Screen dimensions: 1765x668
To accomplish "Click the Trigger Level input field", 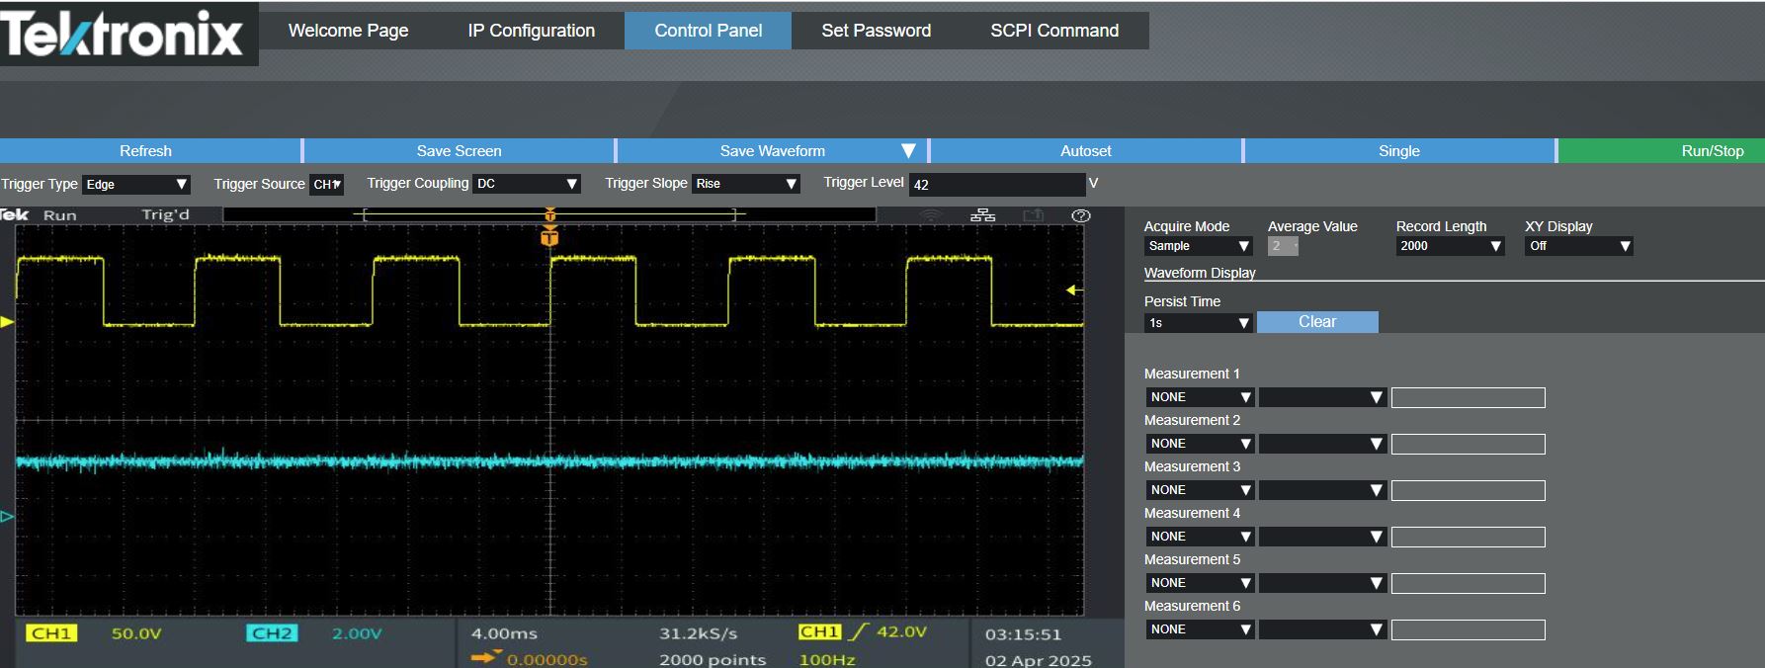I will click(x=996, y=185).
